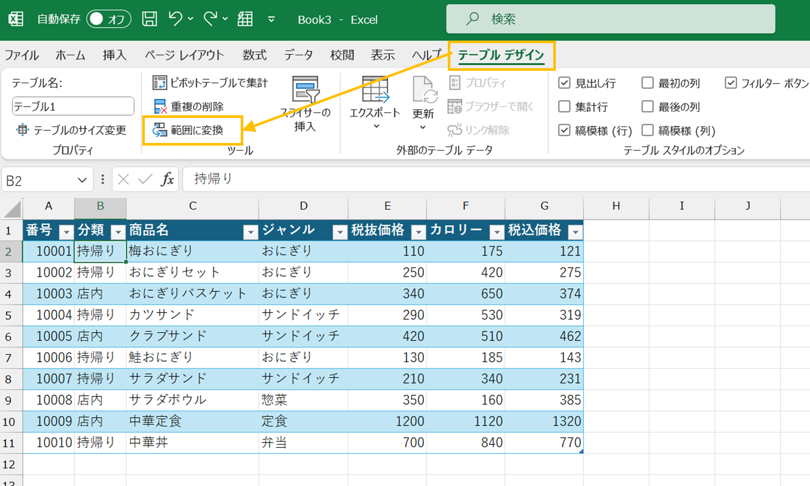The width and height of the screenshot is (810, 486).
Task: Open the ジャンル column filter button
Action: click(340, 232)
